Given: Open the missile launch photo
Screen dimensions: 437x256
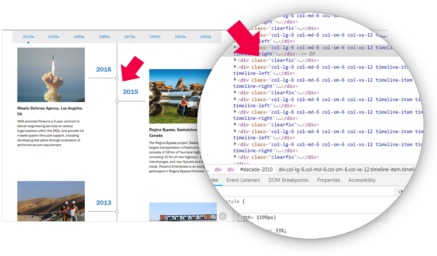Looking at the screenshot, I should (x=51, y=75).
